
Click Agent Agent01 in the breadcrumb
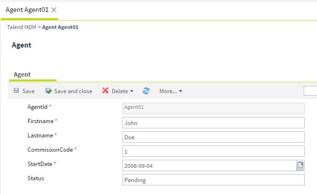click(60, 27)
